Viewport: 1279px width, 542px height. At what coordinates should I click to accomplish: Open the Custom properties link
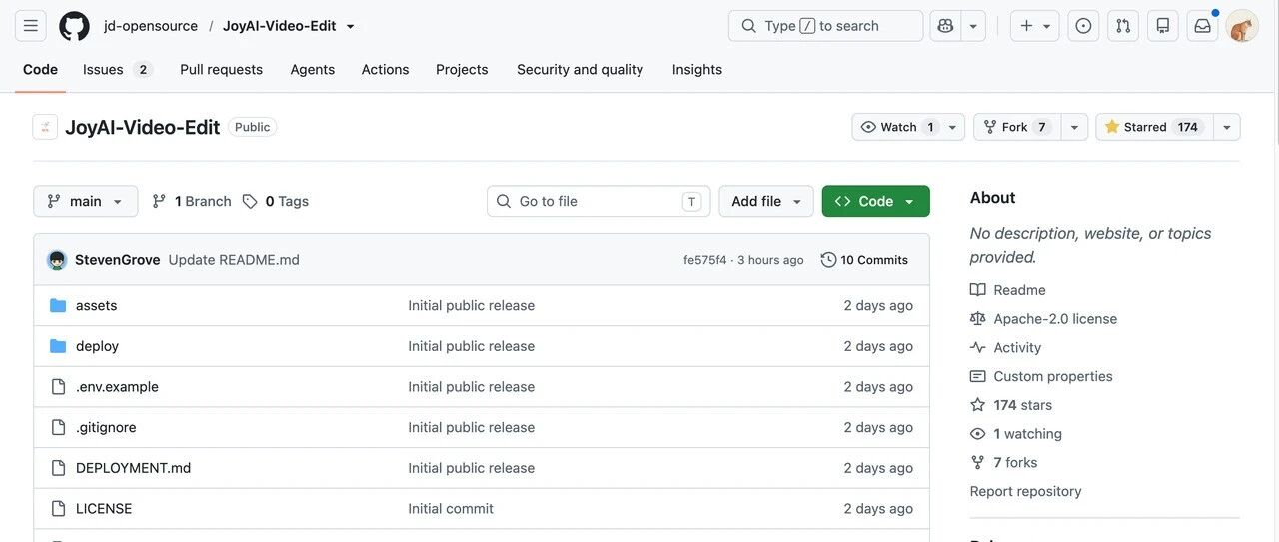tap(1041, 376)
